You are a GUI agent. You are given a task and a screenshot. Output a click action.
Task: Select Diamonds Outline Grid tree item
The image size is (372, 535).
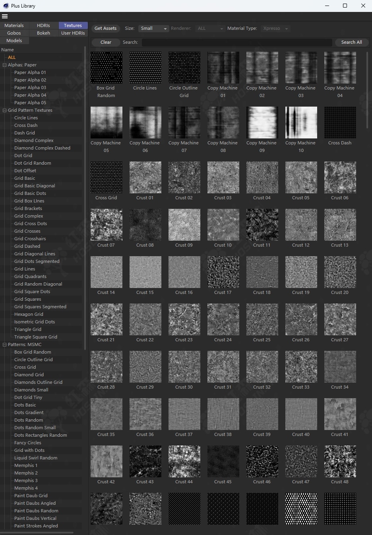[38, 382]
